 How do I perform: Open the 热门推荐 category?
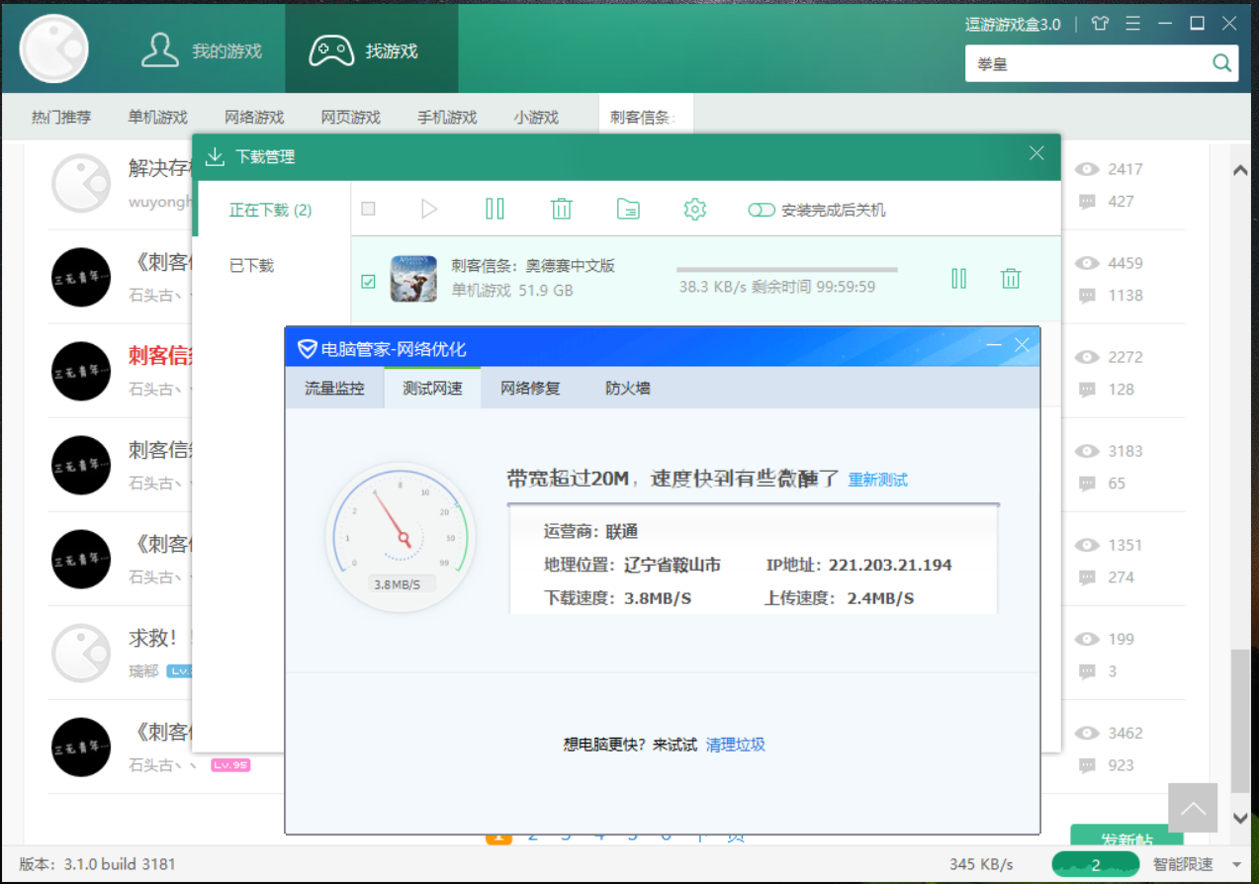[x=61, y=117]
